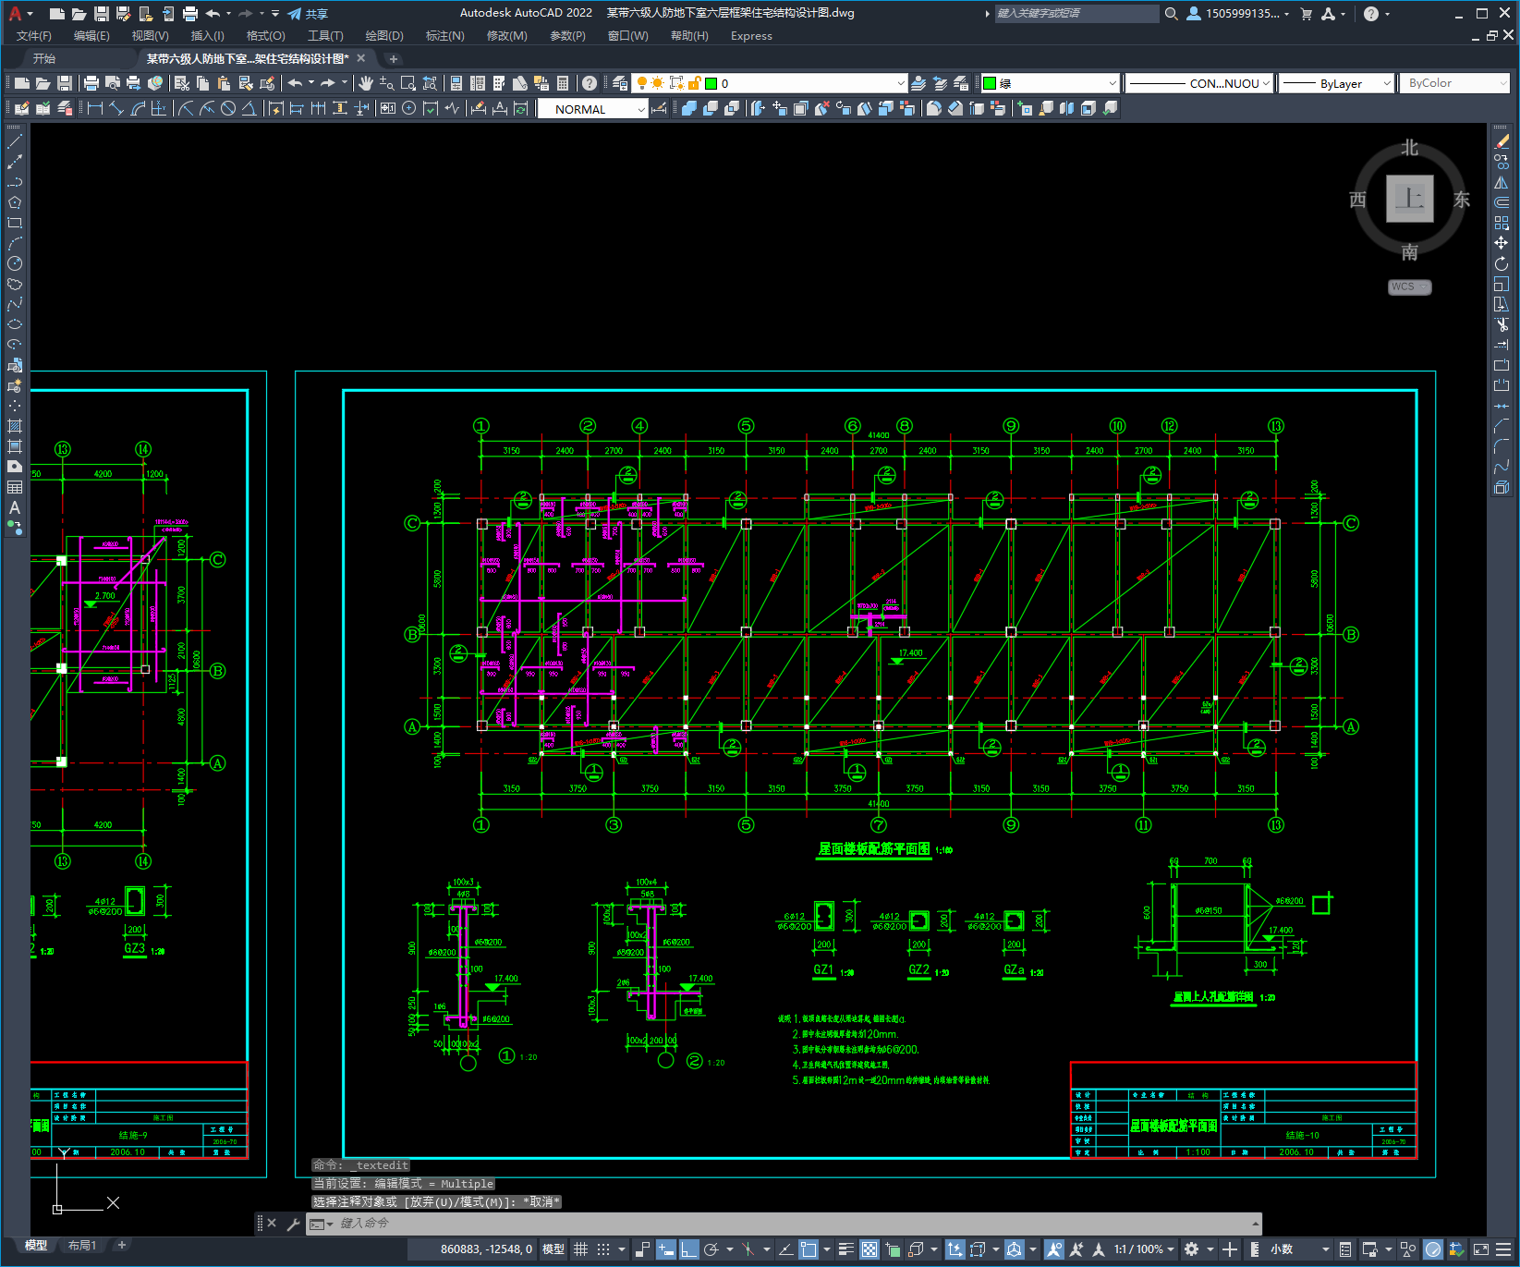Toggle hardware acceleration button

pos(1433,1249)
